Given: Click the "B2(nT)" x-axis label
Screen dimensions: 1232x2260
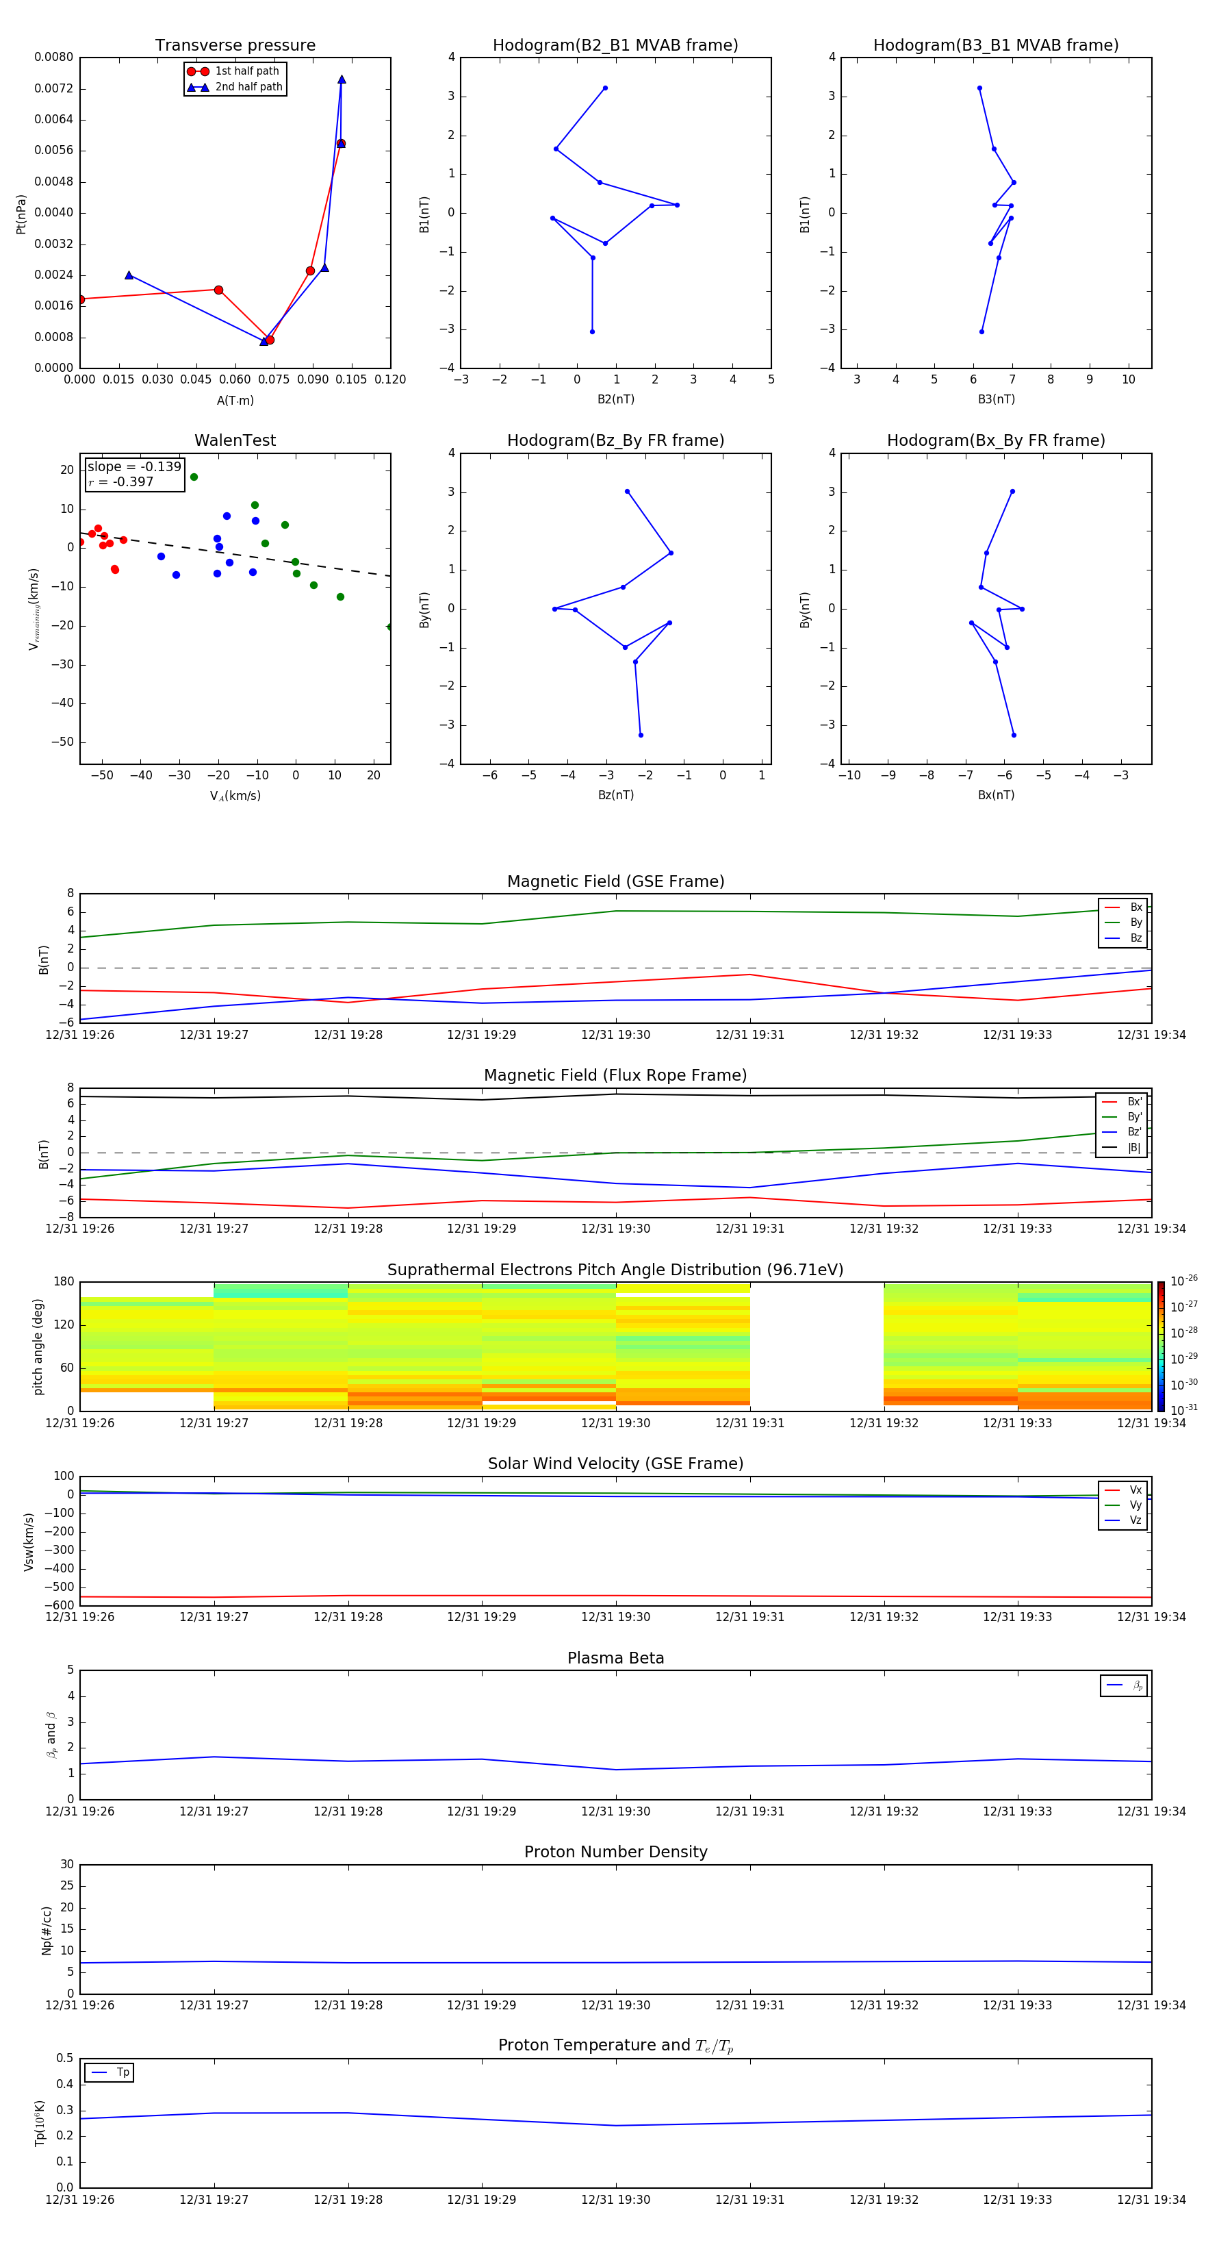Looking at the screenshot, I should 615,399.
